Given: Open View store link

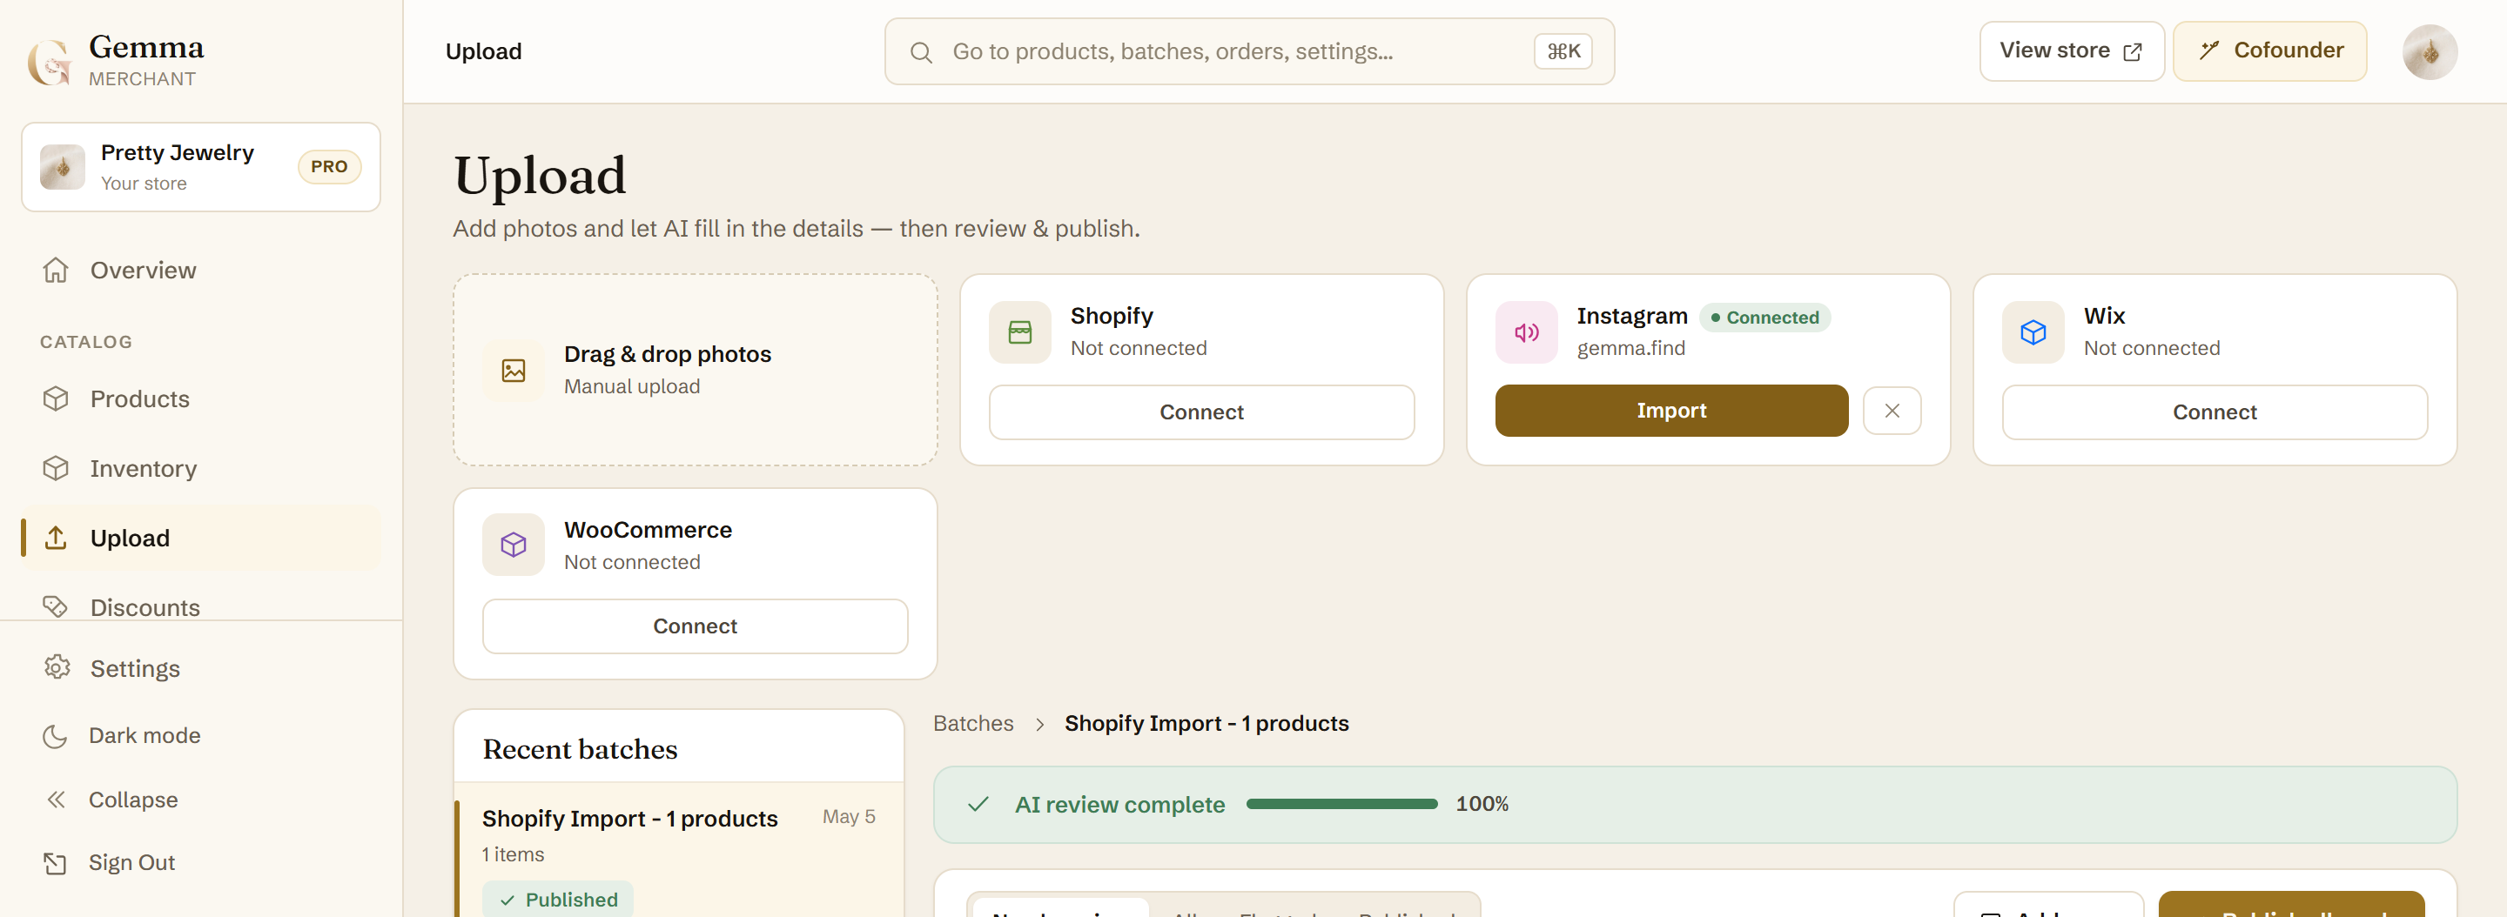Looking at the screenshot, I should (2071, 50).
